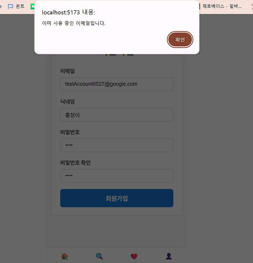Open search via the magnifying glass icon

(x=99, y=256)
